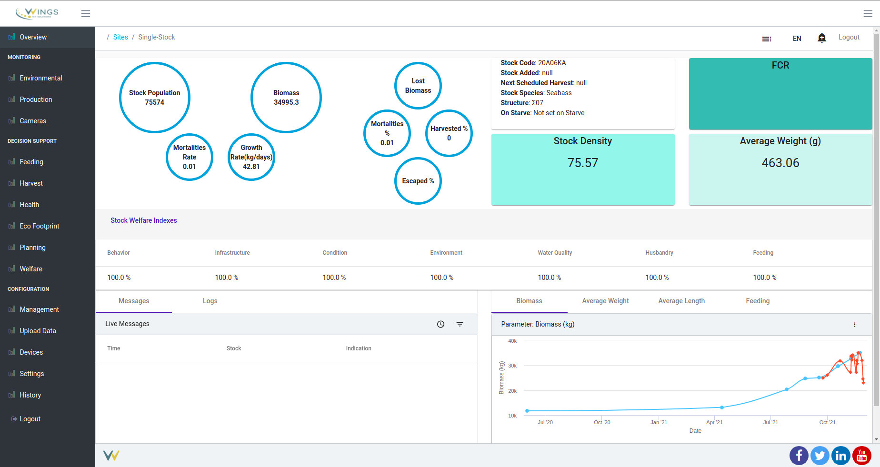Click the Environmental bar-chart icon
Screen dimensions: 880x467
12,78
